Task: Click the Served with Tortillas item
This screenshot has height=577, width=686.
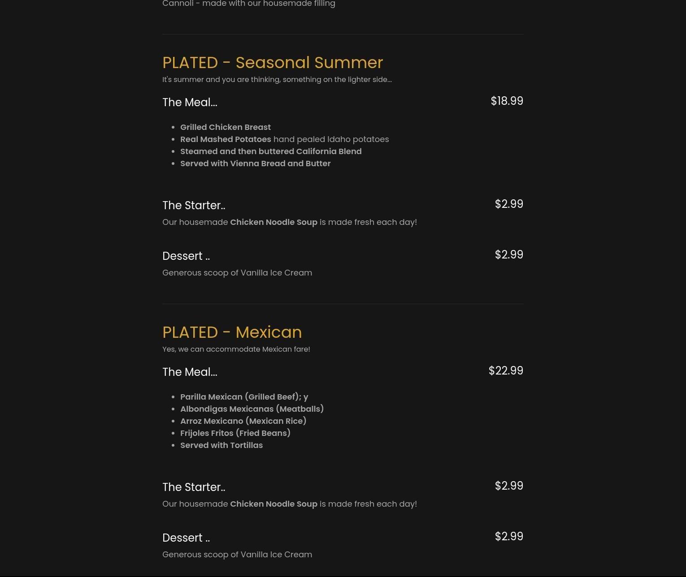Action: point(221,445)
